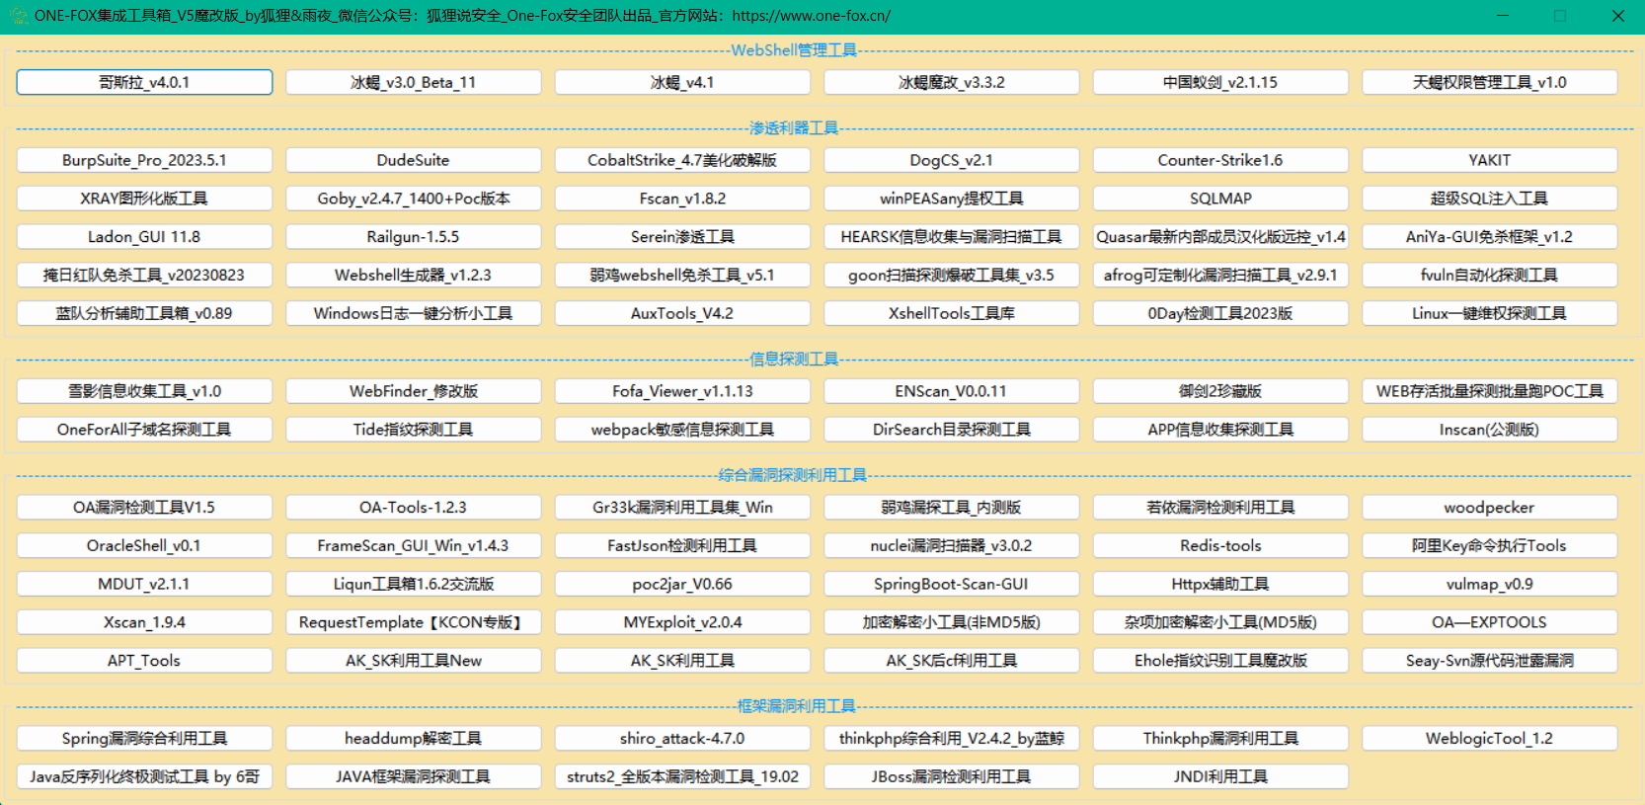
Task: Launch 哥斯拉_v4.0.1 webshell tool
Action: coord(144,82)
